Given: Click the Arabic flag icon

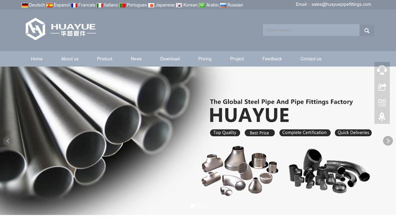Looking at the screenshot, I should (202, 5).
